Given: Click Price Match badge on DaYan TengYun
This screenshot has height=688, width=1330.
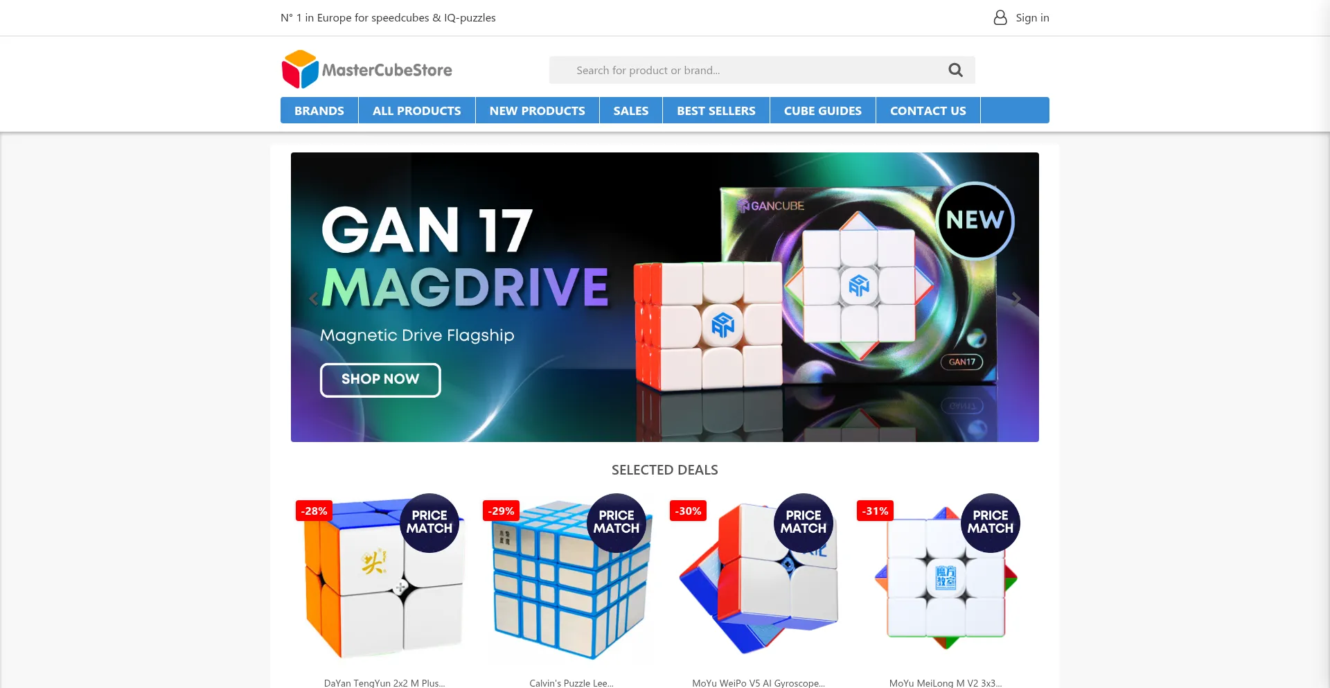Looking at the screenshot, I should (x=429, y=522).
